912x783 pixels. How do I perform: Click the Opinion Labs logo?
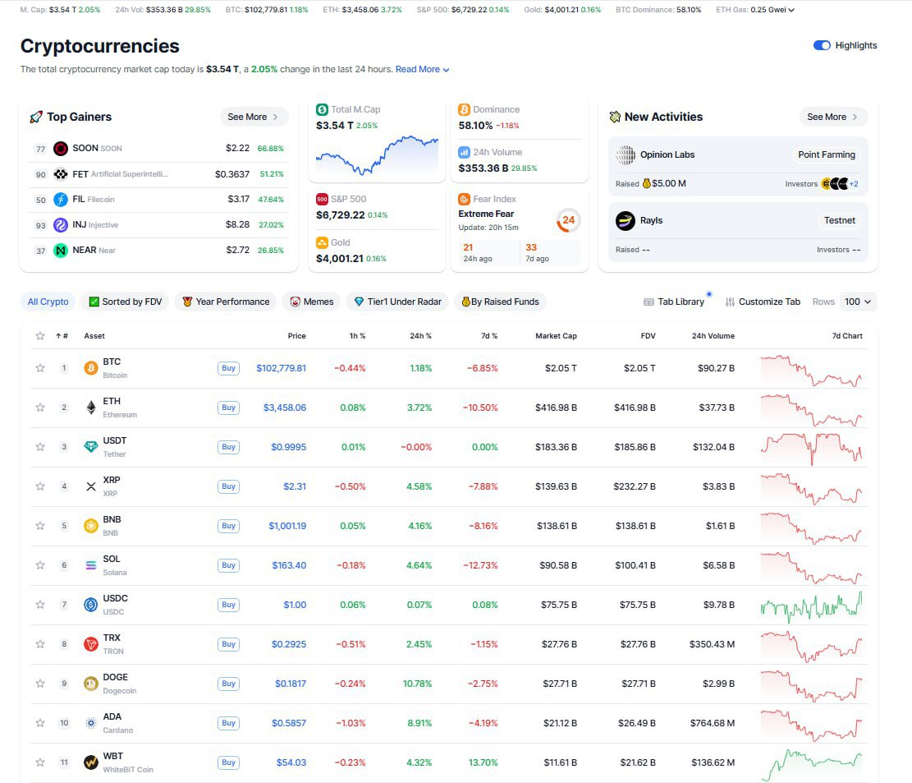tap(626, 154)
